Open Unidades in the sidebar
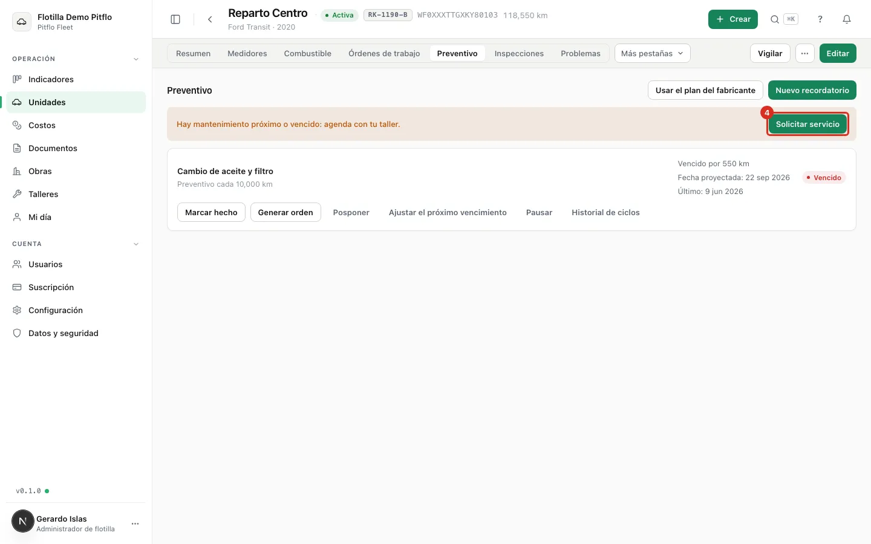Image resolution: width=871 pixels, height=544 pixels. [x=76, y=102]
